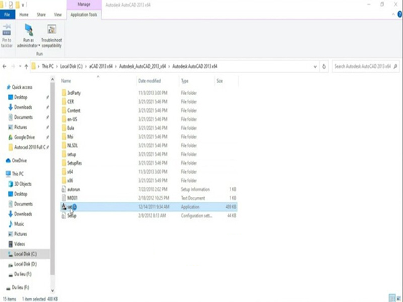The image size is (403, 302).
Task: Select the NLSDL folder icon
Action: [64, 145]
